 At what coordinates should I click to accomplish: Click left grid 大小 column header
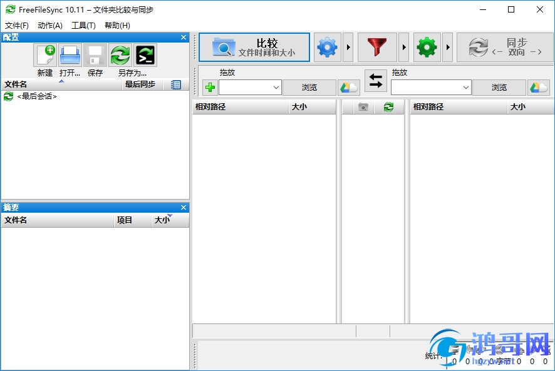click(x=312, y=107)
